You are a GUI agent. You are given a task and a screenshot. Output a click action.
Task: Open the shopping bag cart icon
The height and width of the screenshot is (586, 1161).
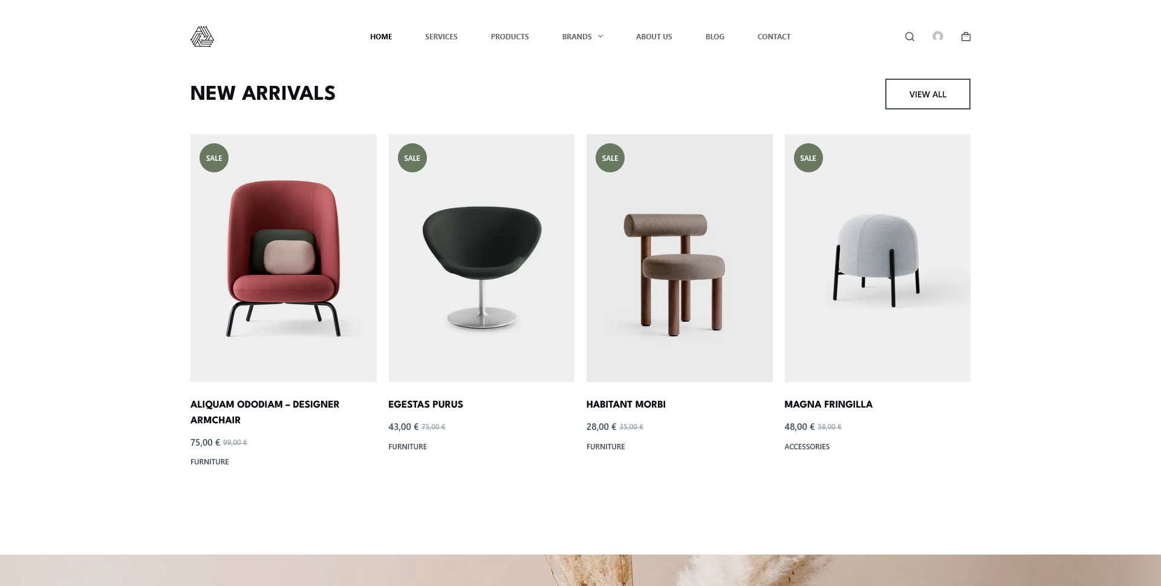[x=966, y=36]
